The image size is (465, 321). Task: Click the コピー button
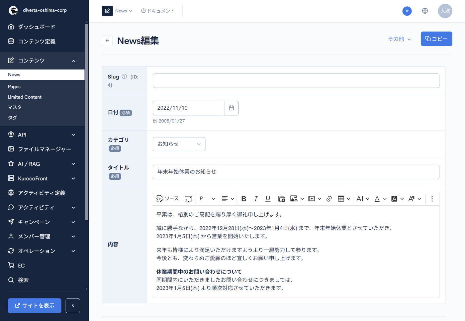436,39
